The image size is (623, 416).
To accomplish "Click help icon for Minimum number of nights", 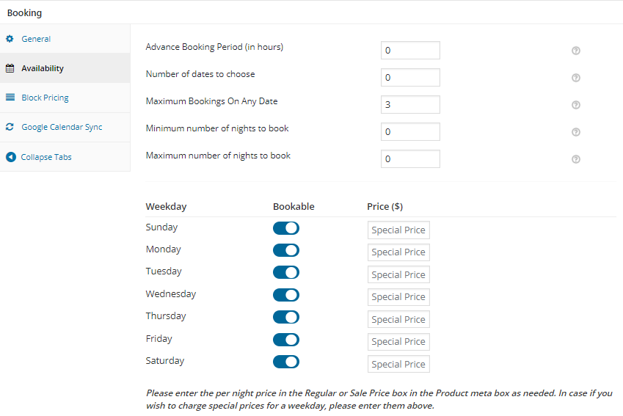I will click(576, 132).
